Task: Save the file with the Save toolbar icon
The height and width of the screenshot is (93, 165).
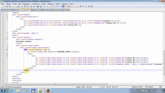Action: (x=7, y=6)
